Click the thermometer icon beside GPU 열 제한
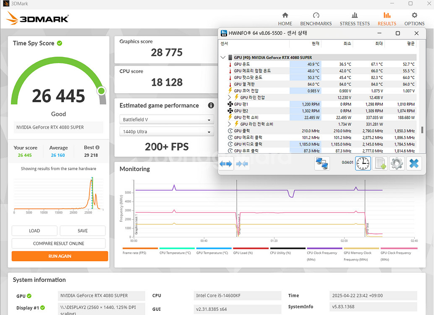 [x=230, y=84]
